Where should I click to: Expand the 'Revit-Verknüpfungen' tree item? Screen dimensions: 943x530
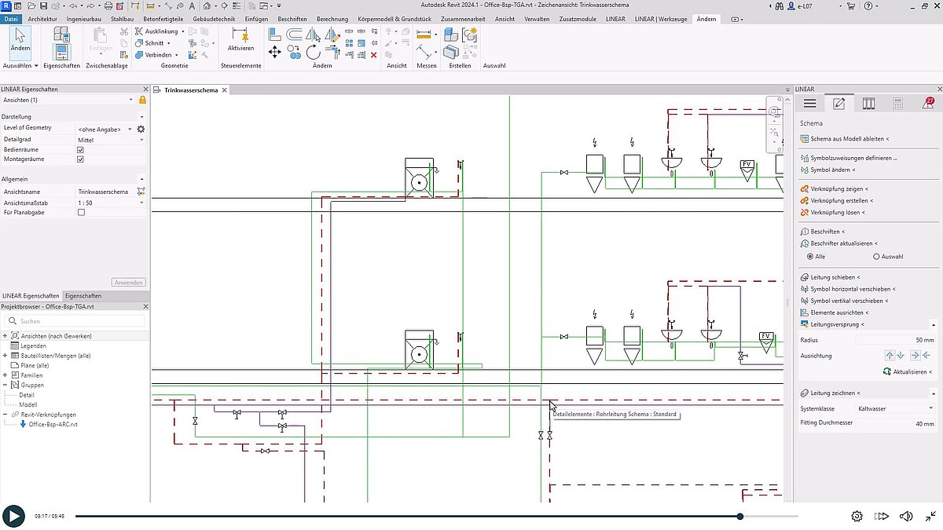pyautogui.click(x=7, y=414)
